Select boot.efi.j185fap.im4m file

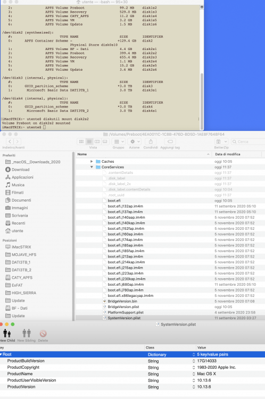126,251
